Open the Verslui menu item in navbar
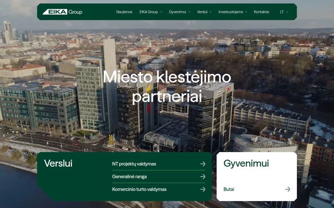Viewport: 334px width, 208px height. (202, 12)
